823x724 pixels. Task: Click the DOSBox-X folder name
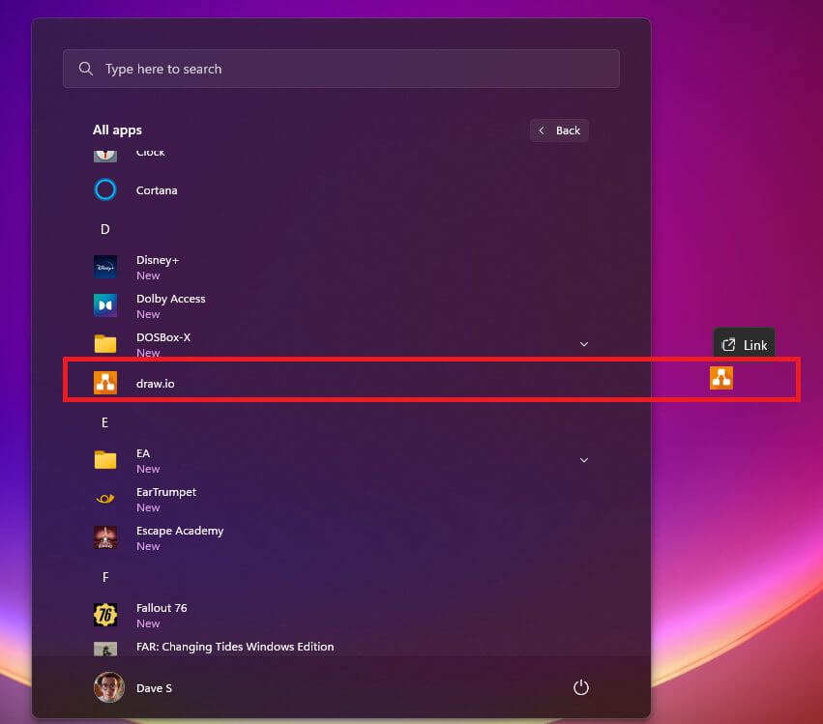[x=163, y=337]
